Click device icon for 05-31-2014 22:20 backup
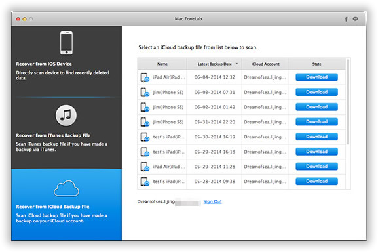This screenshot has width=378, height=252. coord(145,122)
